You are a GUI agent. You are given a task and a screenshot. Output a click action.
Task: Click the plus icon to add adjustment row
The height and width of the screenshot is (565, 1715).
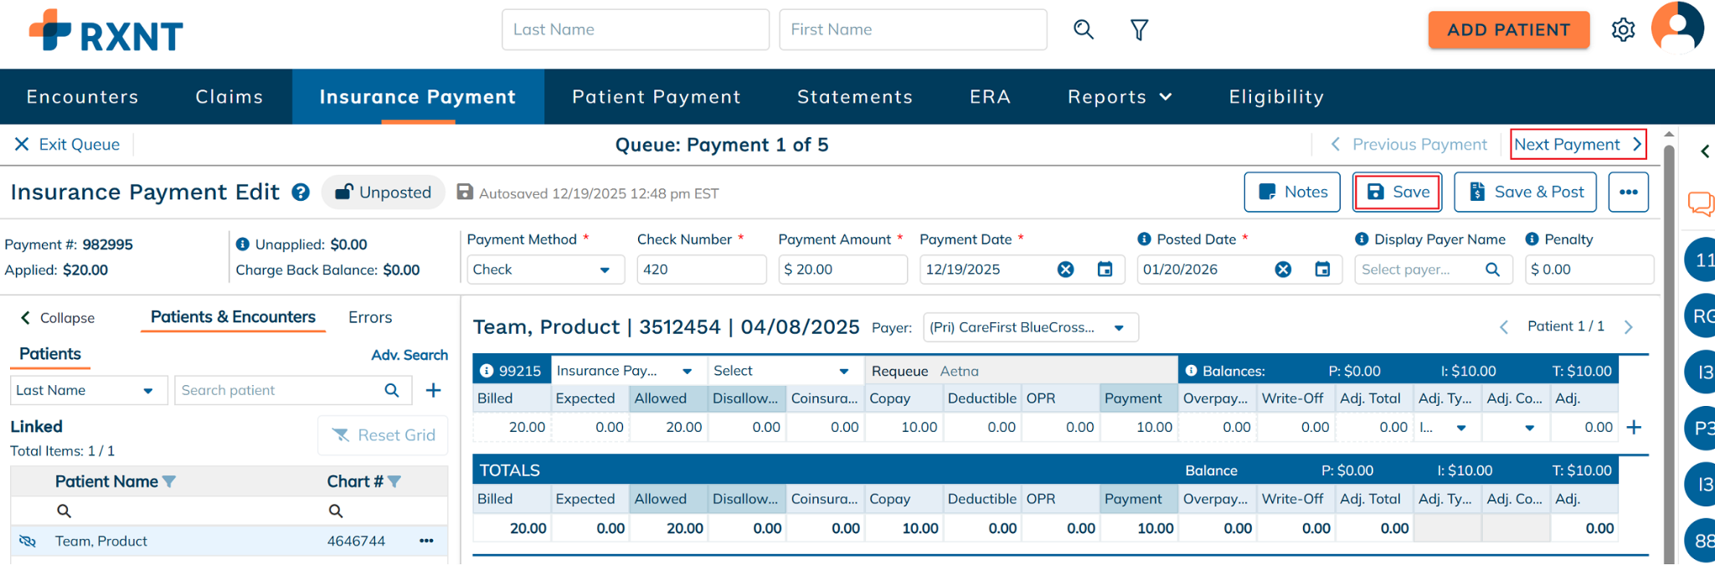click(x=1634, y=428)
